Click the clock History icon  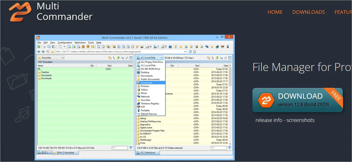click(48, 52)
